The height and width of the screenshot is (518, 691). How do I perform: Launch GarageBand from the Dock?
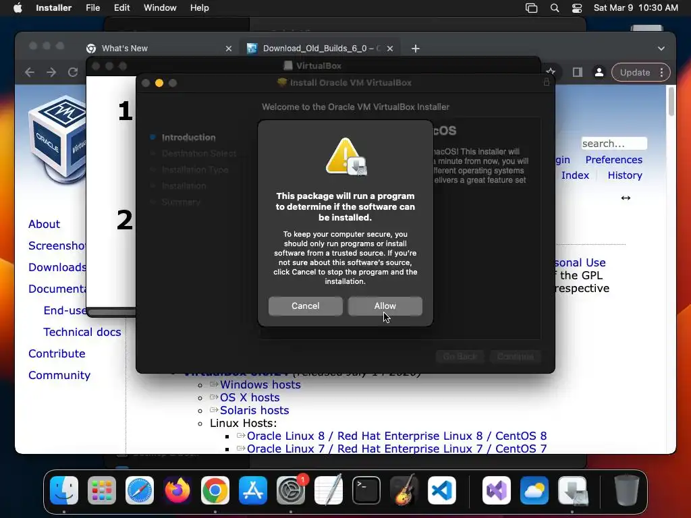[404, 490]
